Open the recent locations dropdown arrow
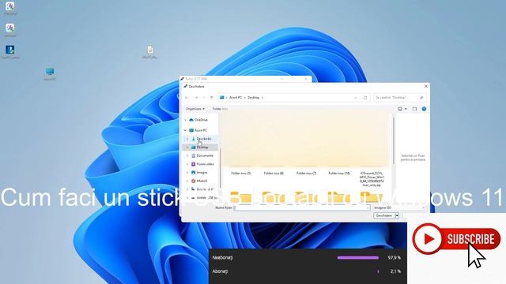This screenshot has width=506, height=284. (204, 98)
